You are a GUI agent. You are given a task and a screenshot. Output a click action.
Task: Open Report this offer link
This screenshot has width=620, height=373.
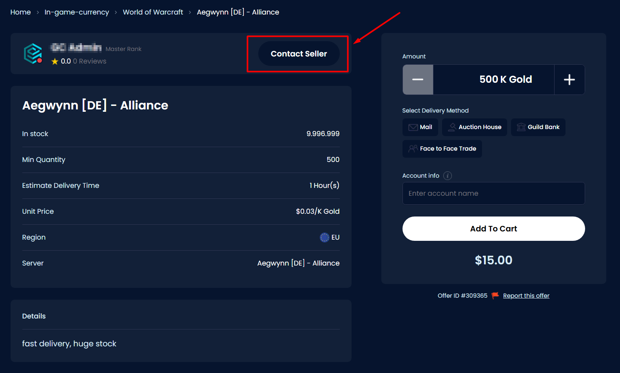pyautogui.click(x=526, y=296)
